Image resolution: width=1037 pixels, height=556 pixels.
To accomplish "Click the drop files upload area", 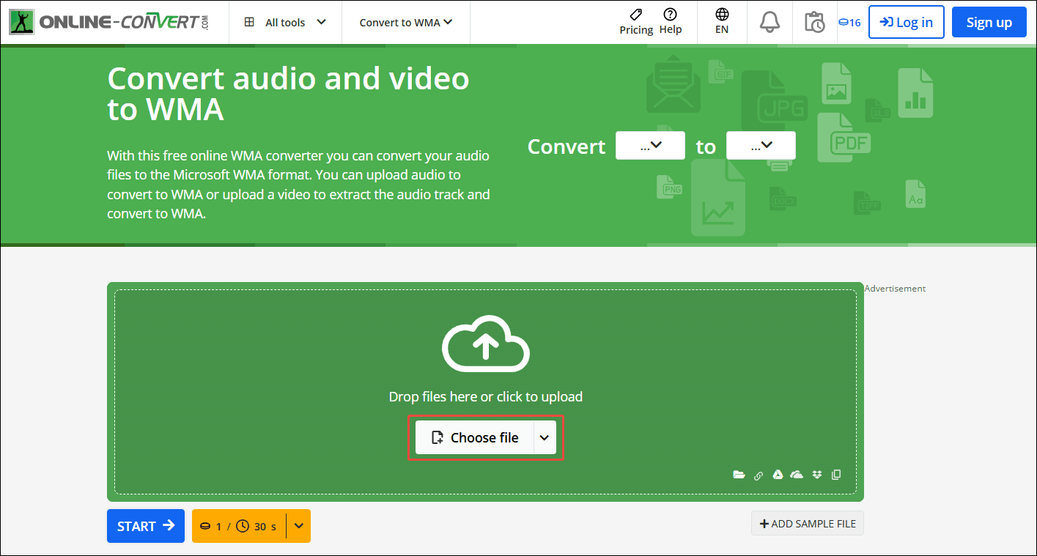I will pyautogui.click(x=485, y=344).
